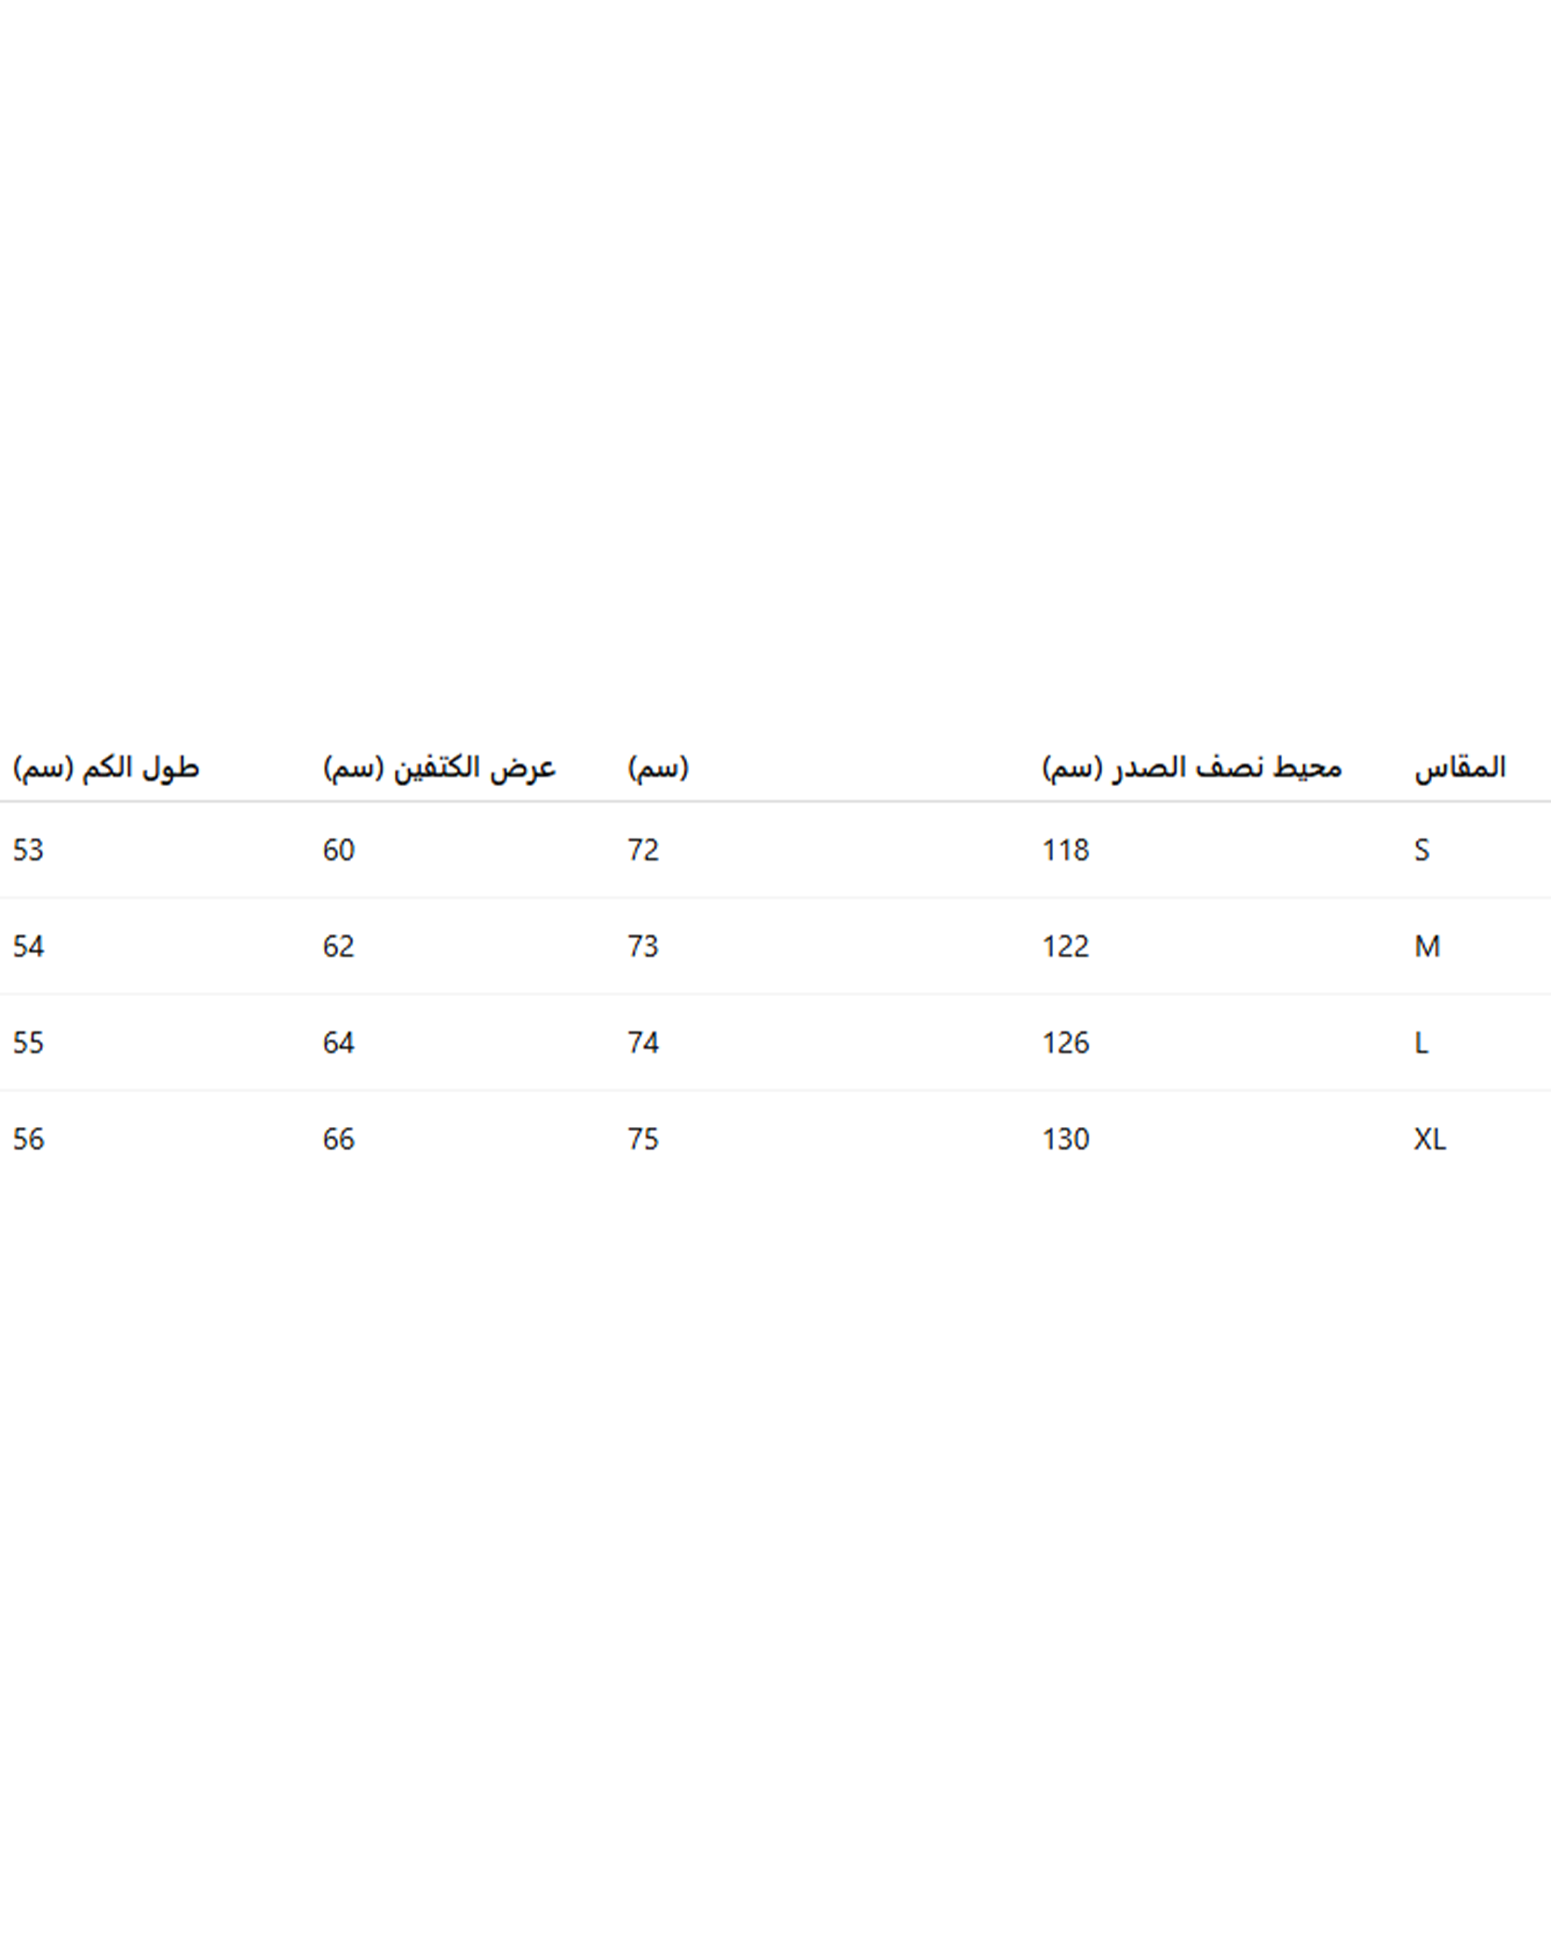Click shoulder width value 62
The height and width of the screenshot is (1956, 1551).
point(338,946)
